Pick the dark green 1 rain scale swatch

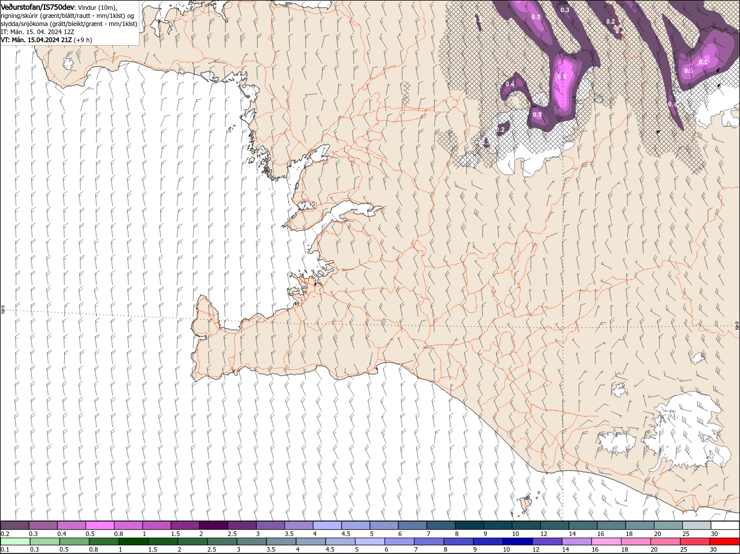pyautogui.click(x=133, y=542)
